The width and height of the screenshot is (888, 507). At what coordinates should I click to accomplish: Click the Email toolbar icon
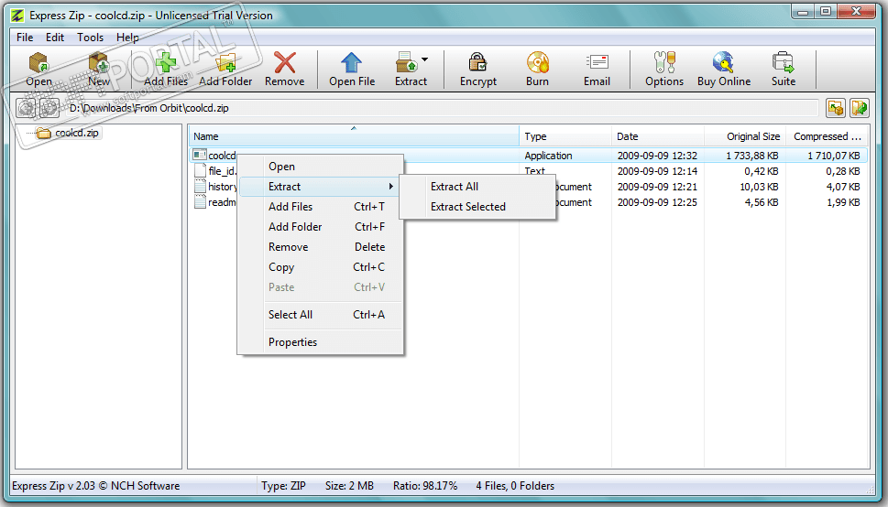tap(597, 63)
